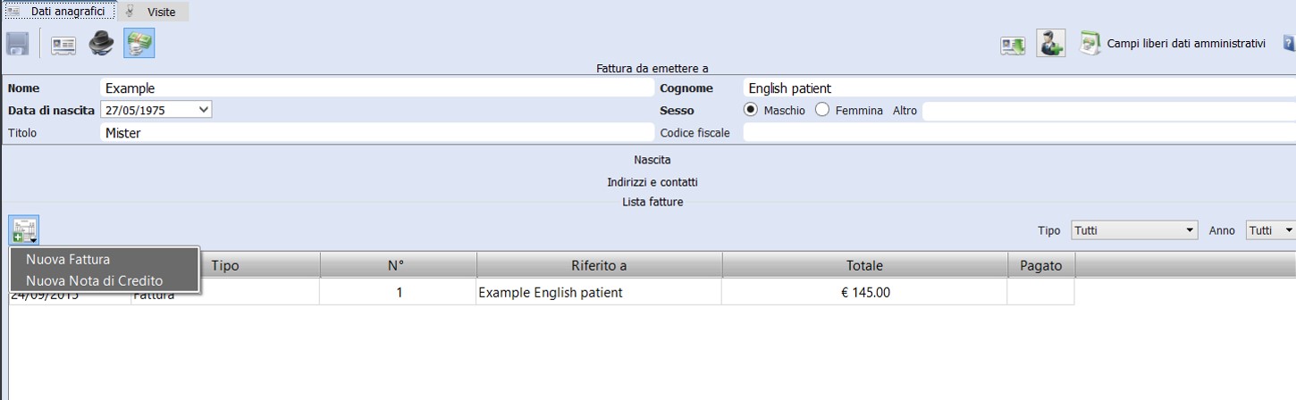Click the add person icon with green plus
The width and height of the screenshot is (1296, 400).
pos(1050,44)
